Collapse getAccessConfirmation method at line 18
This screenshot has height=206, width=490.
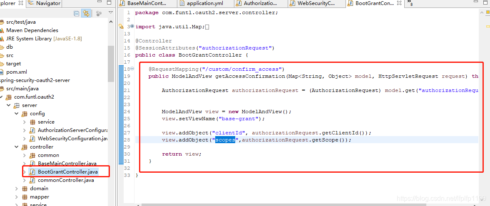[x=132, y=69]
